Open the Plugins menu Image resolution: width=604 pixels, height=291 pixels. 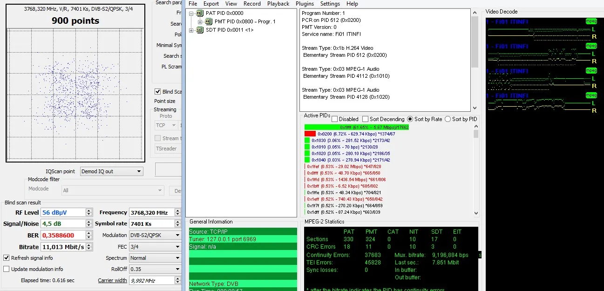tap(305, 4)
